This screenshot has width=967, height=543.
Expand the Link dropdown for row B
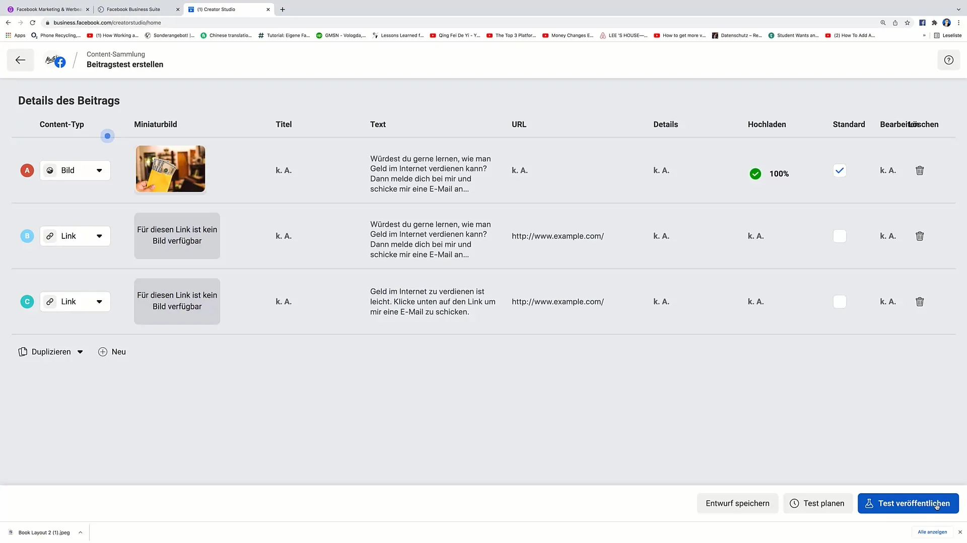(99, 235)
